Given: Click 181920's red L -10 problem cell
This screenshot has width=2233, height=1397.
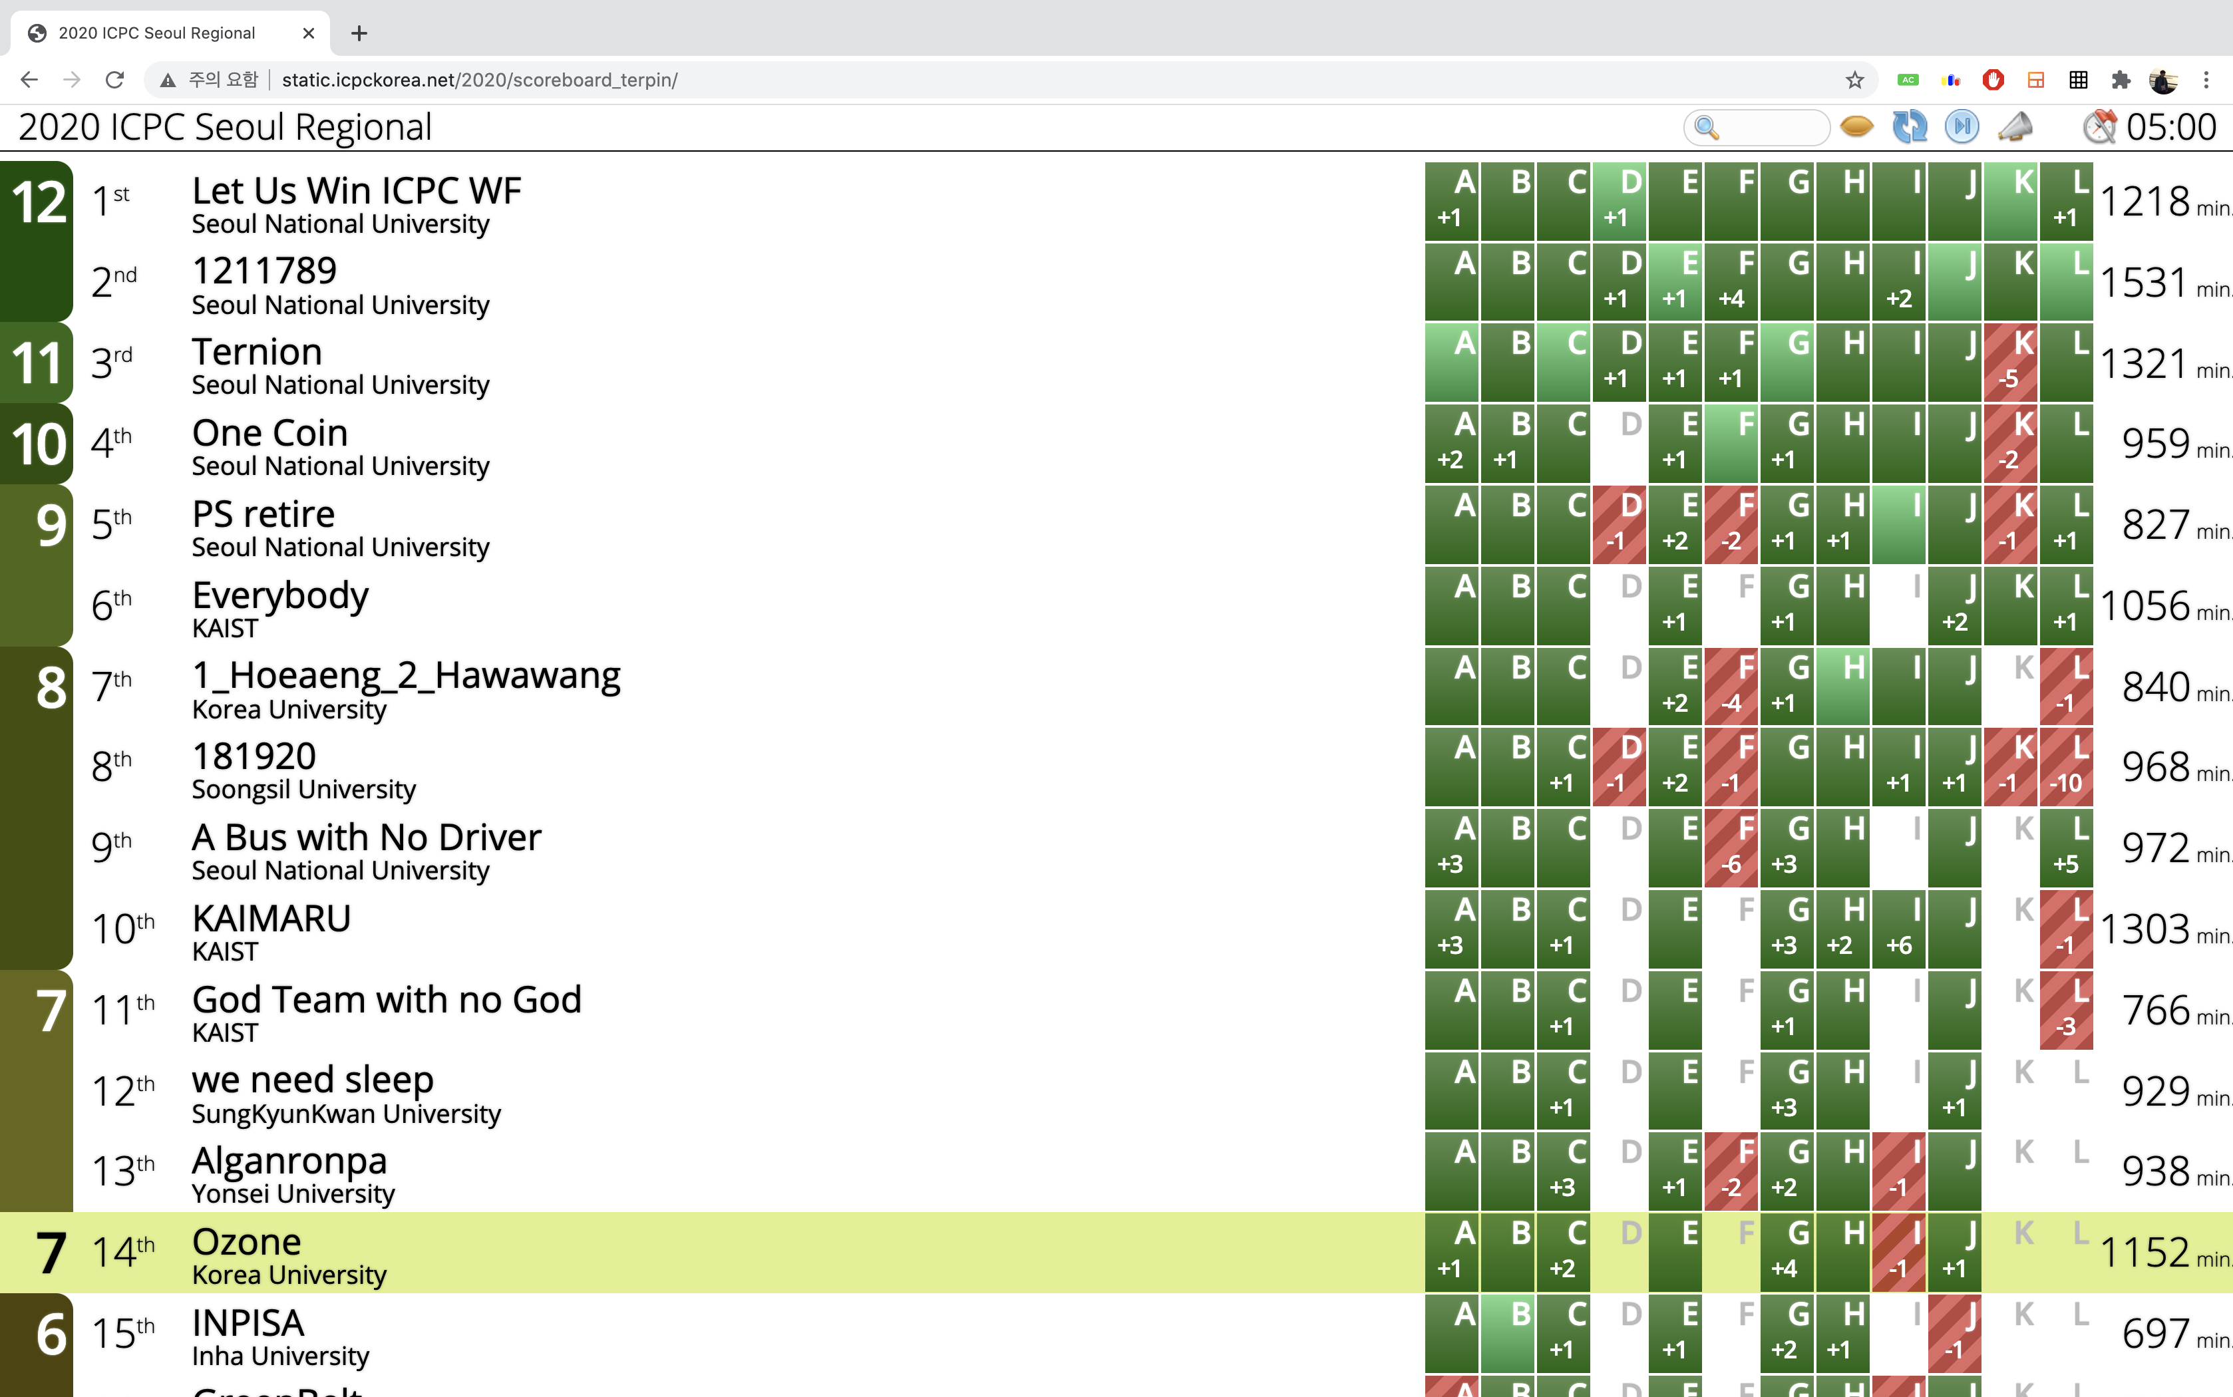Looking at the screenshot, I should click(2066, 767).
